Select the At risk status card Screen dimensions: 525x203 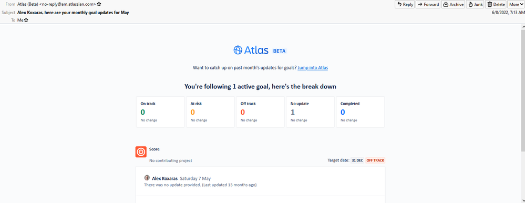click(210, 112)
